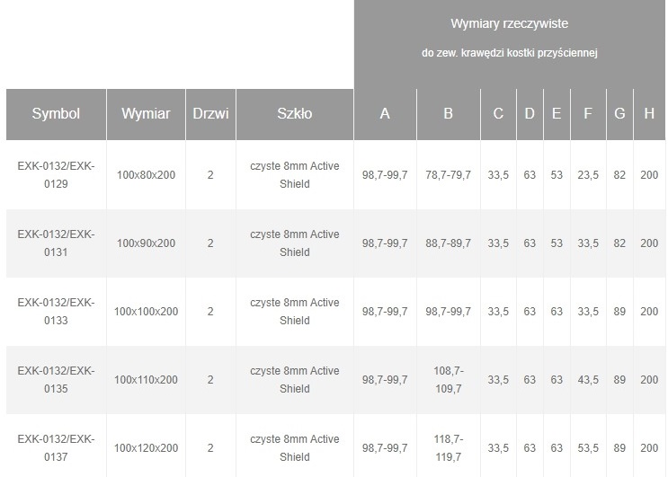Select the column B header cell
Screen dimensions: 668x477
coord(448,114)
